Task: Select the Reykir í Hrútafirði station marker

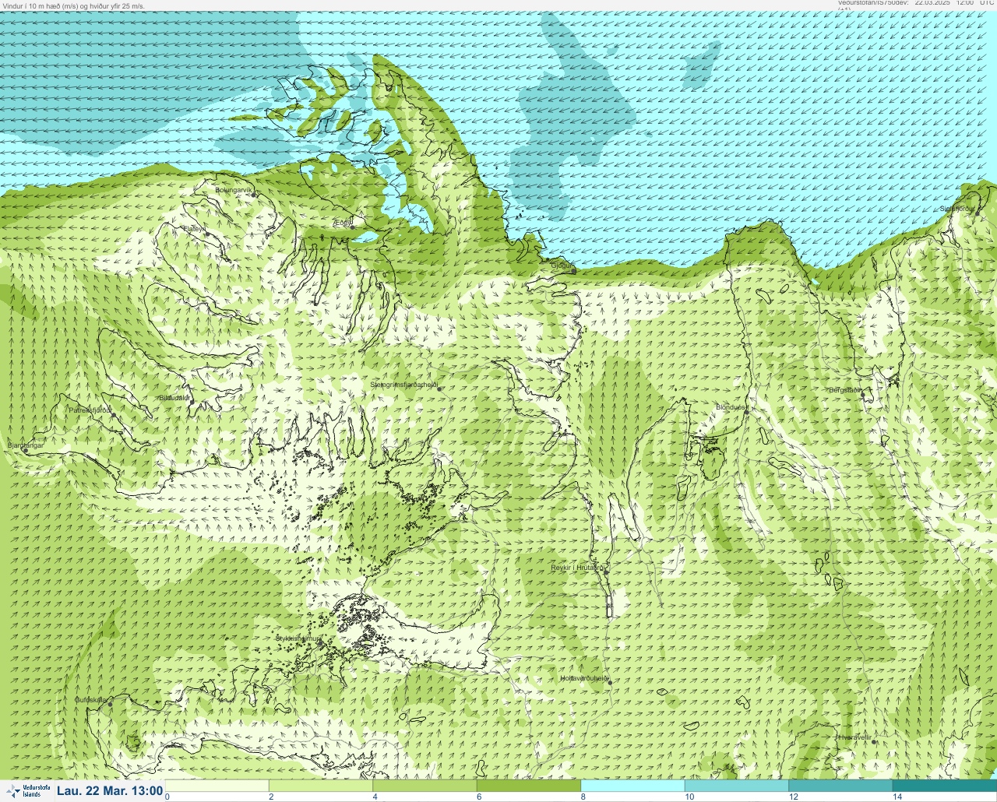Action: coord(604,572)
